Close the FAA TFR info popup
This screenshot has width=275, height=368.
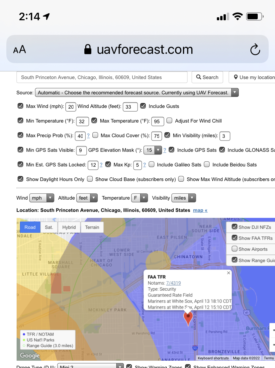point(229,273)
